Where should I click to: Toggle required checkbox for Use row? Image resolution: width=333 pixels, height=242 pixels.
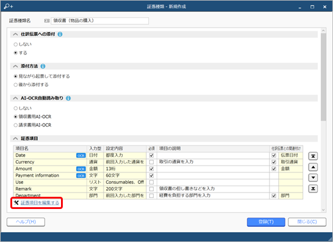coord(151,182)
